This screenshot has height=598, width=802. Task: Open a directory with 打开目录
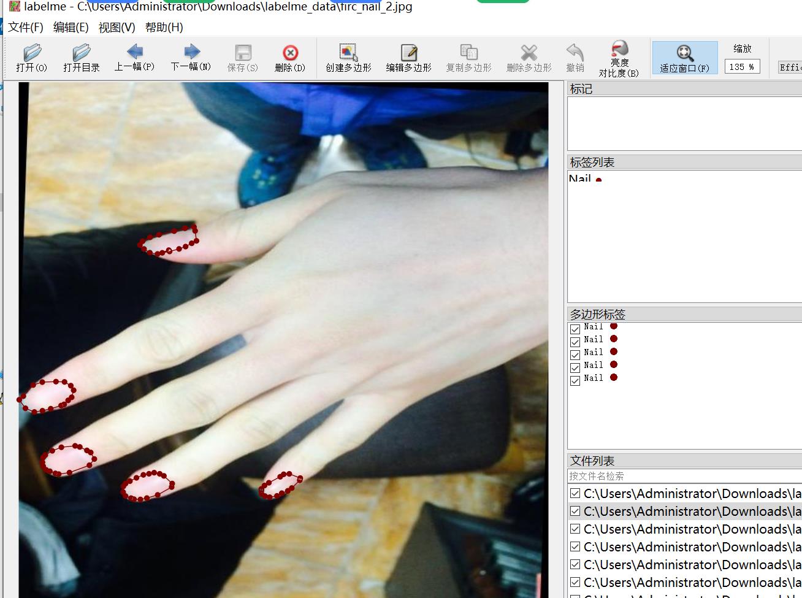click(x=82, y=58)
